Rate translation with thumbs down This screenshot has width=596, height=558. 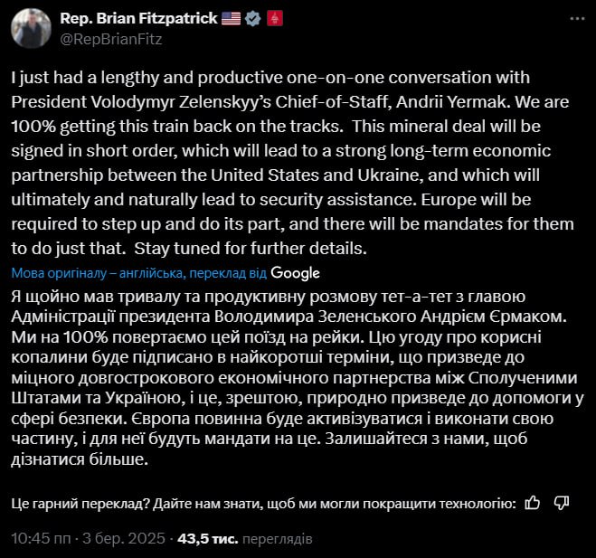561,503
